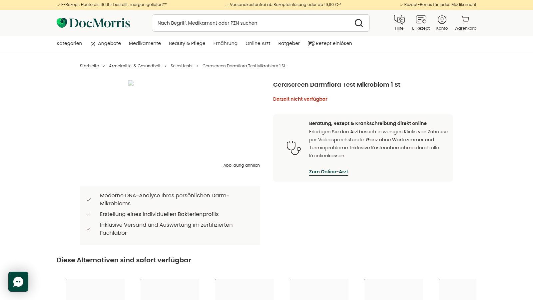Open the Konto account icon
This screenshot has height=300, width=533.
click(x=442, y=20)
